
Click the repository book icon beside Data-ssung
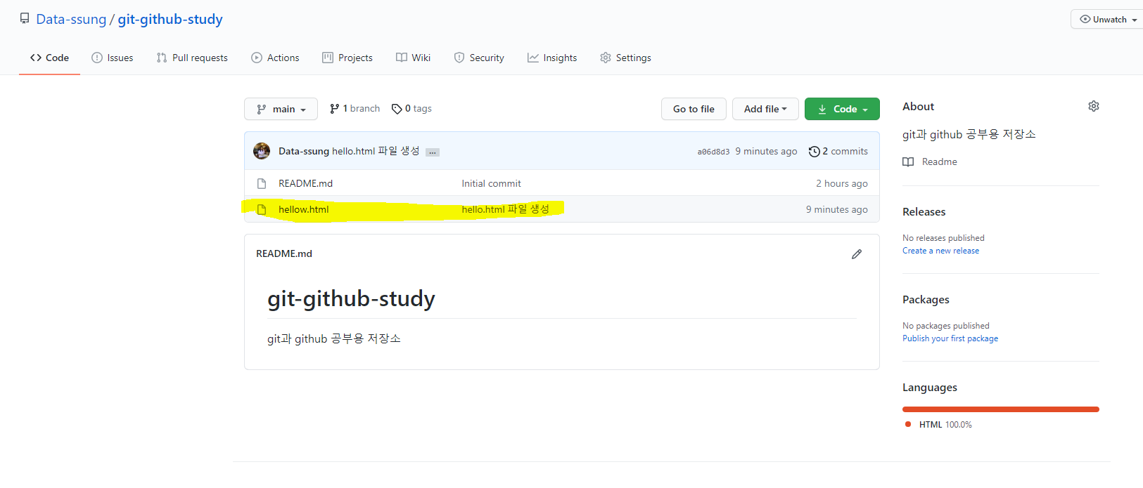pyautogui.click(x=25, y=18)
